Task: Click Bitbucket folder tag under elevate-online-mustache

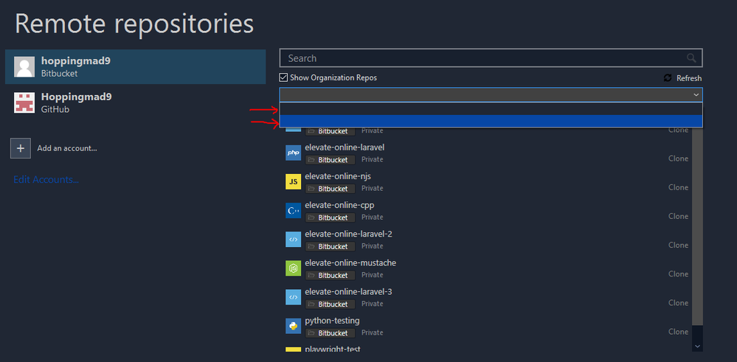Action: [x=330, y=275]
